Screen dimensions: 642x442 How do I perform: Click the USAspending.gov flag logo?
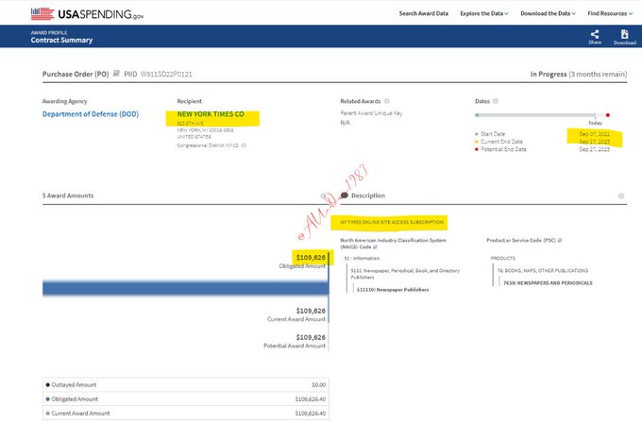42,13
